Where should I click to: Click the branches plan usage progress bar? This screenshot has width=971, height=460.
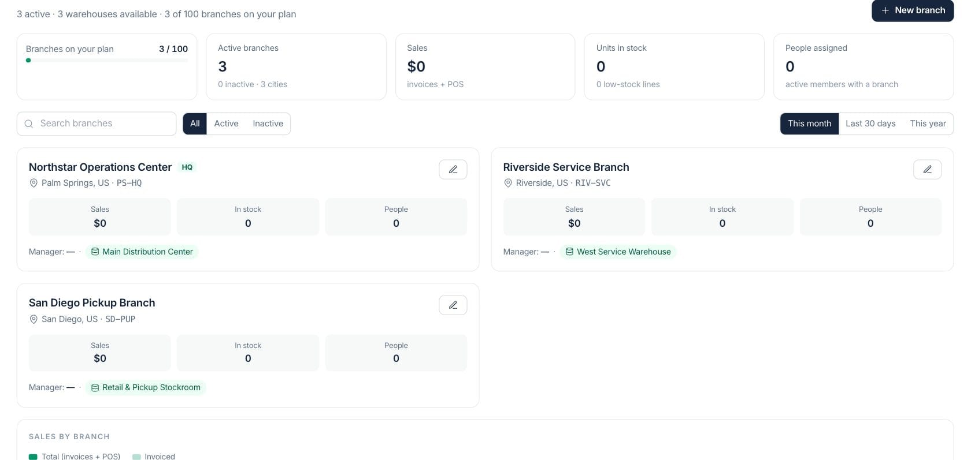[107, 60]
